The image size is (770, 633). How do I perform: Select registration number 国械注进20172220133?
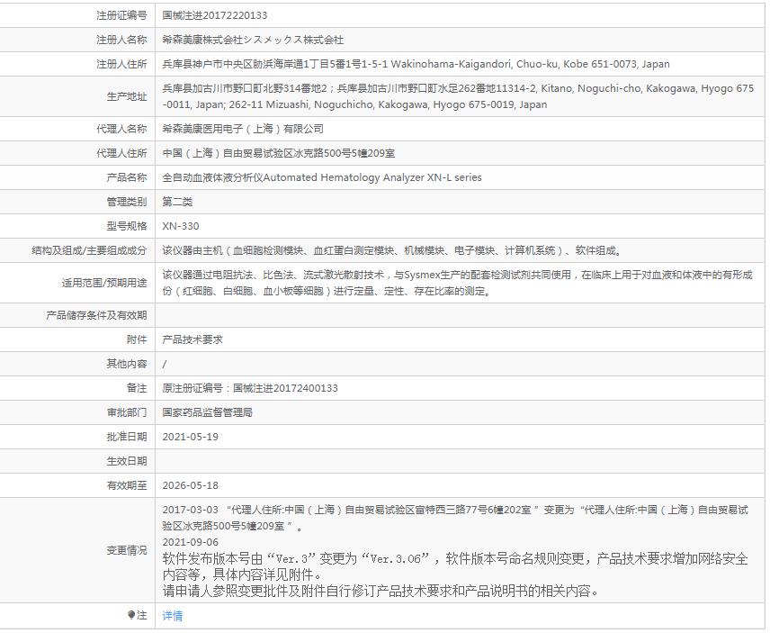click(x=215, y=15)
